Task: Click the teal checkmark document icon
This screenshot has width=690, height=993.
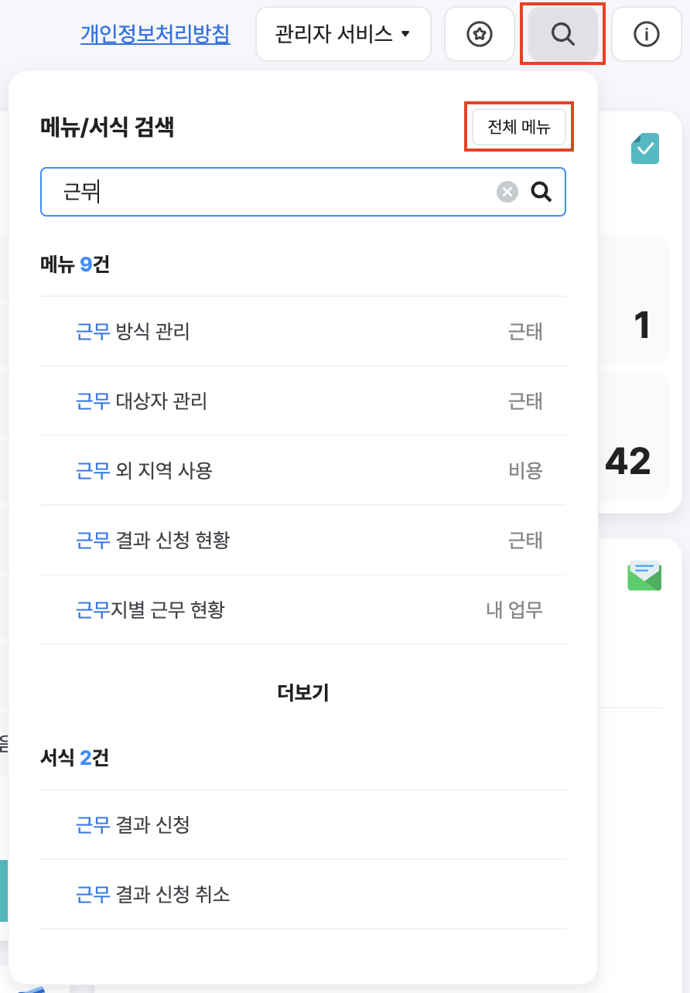Action: (x=644, y=148)
